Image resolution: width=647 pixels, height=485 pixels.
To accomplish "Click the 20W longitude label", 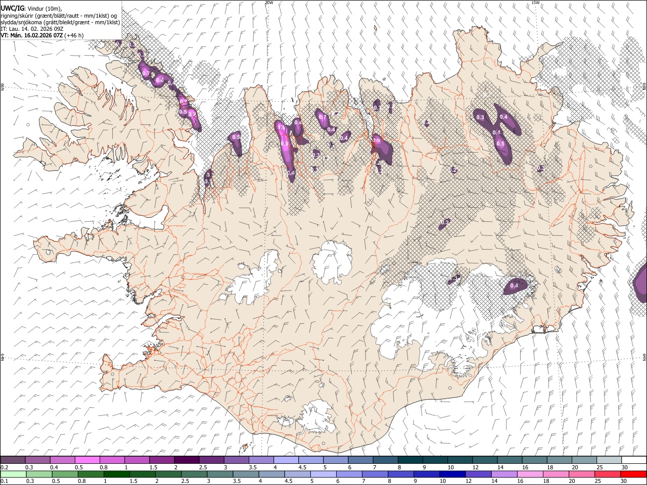I will pos(269,3).
